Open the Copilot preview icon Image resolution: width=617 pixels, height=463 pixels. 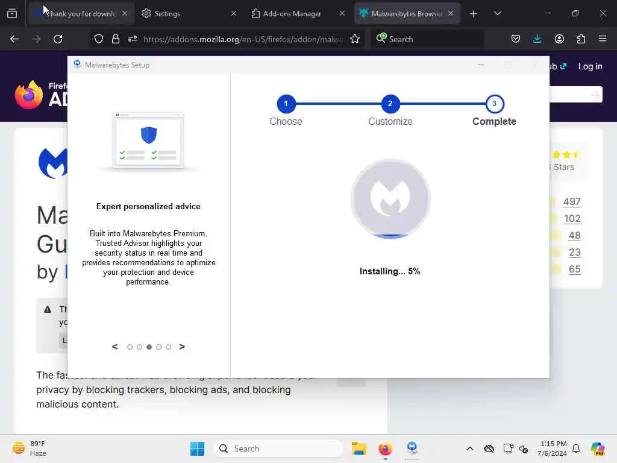pos(598,449)
